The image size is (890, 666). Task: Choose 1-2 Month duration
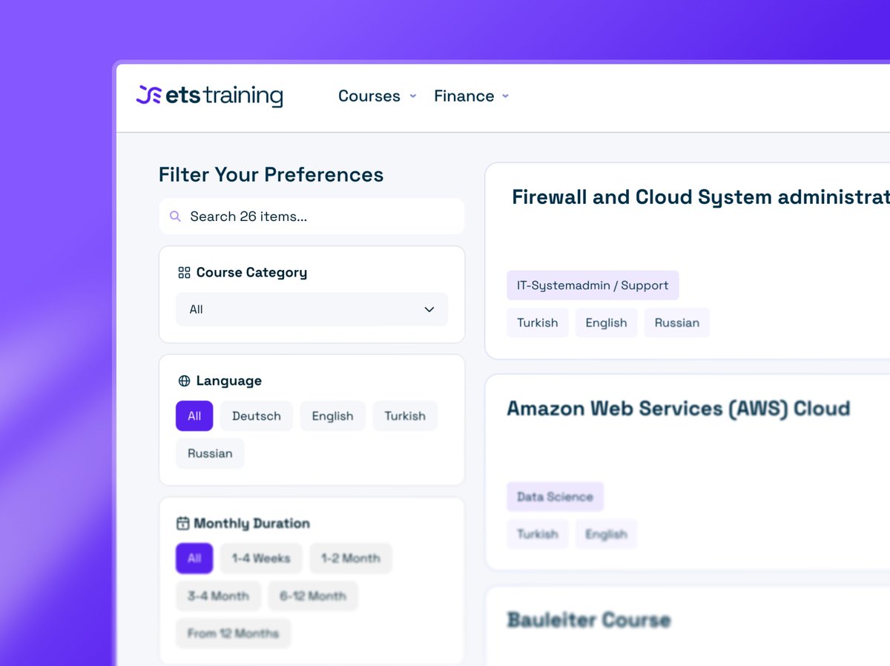[351, 558]
